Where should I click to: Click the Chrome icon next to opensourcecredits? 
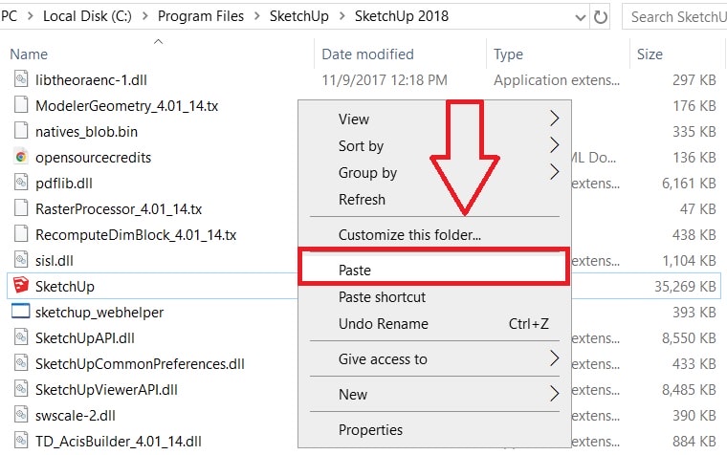[21, 157]
